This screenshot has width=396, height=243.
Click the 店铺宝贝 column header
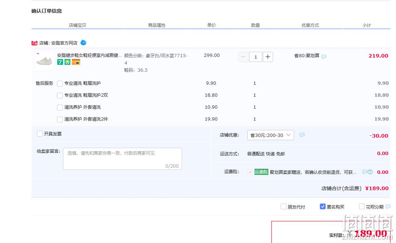pyautogui.click(x=77, y=25)
